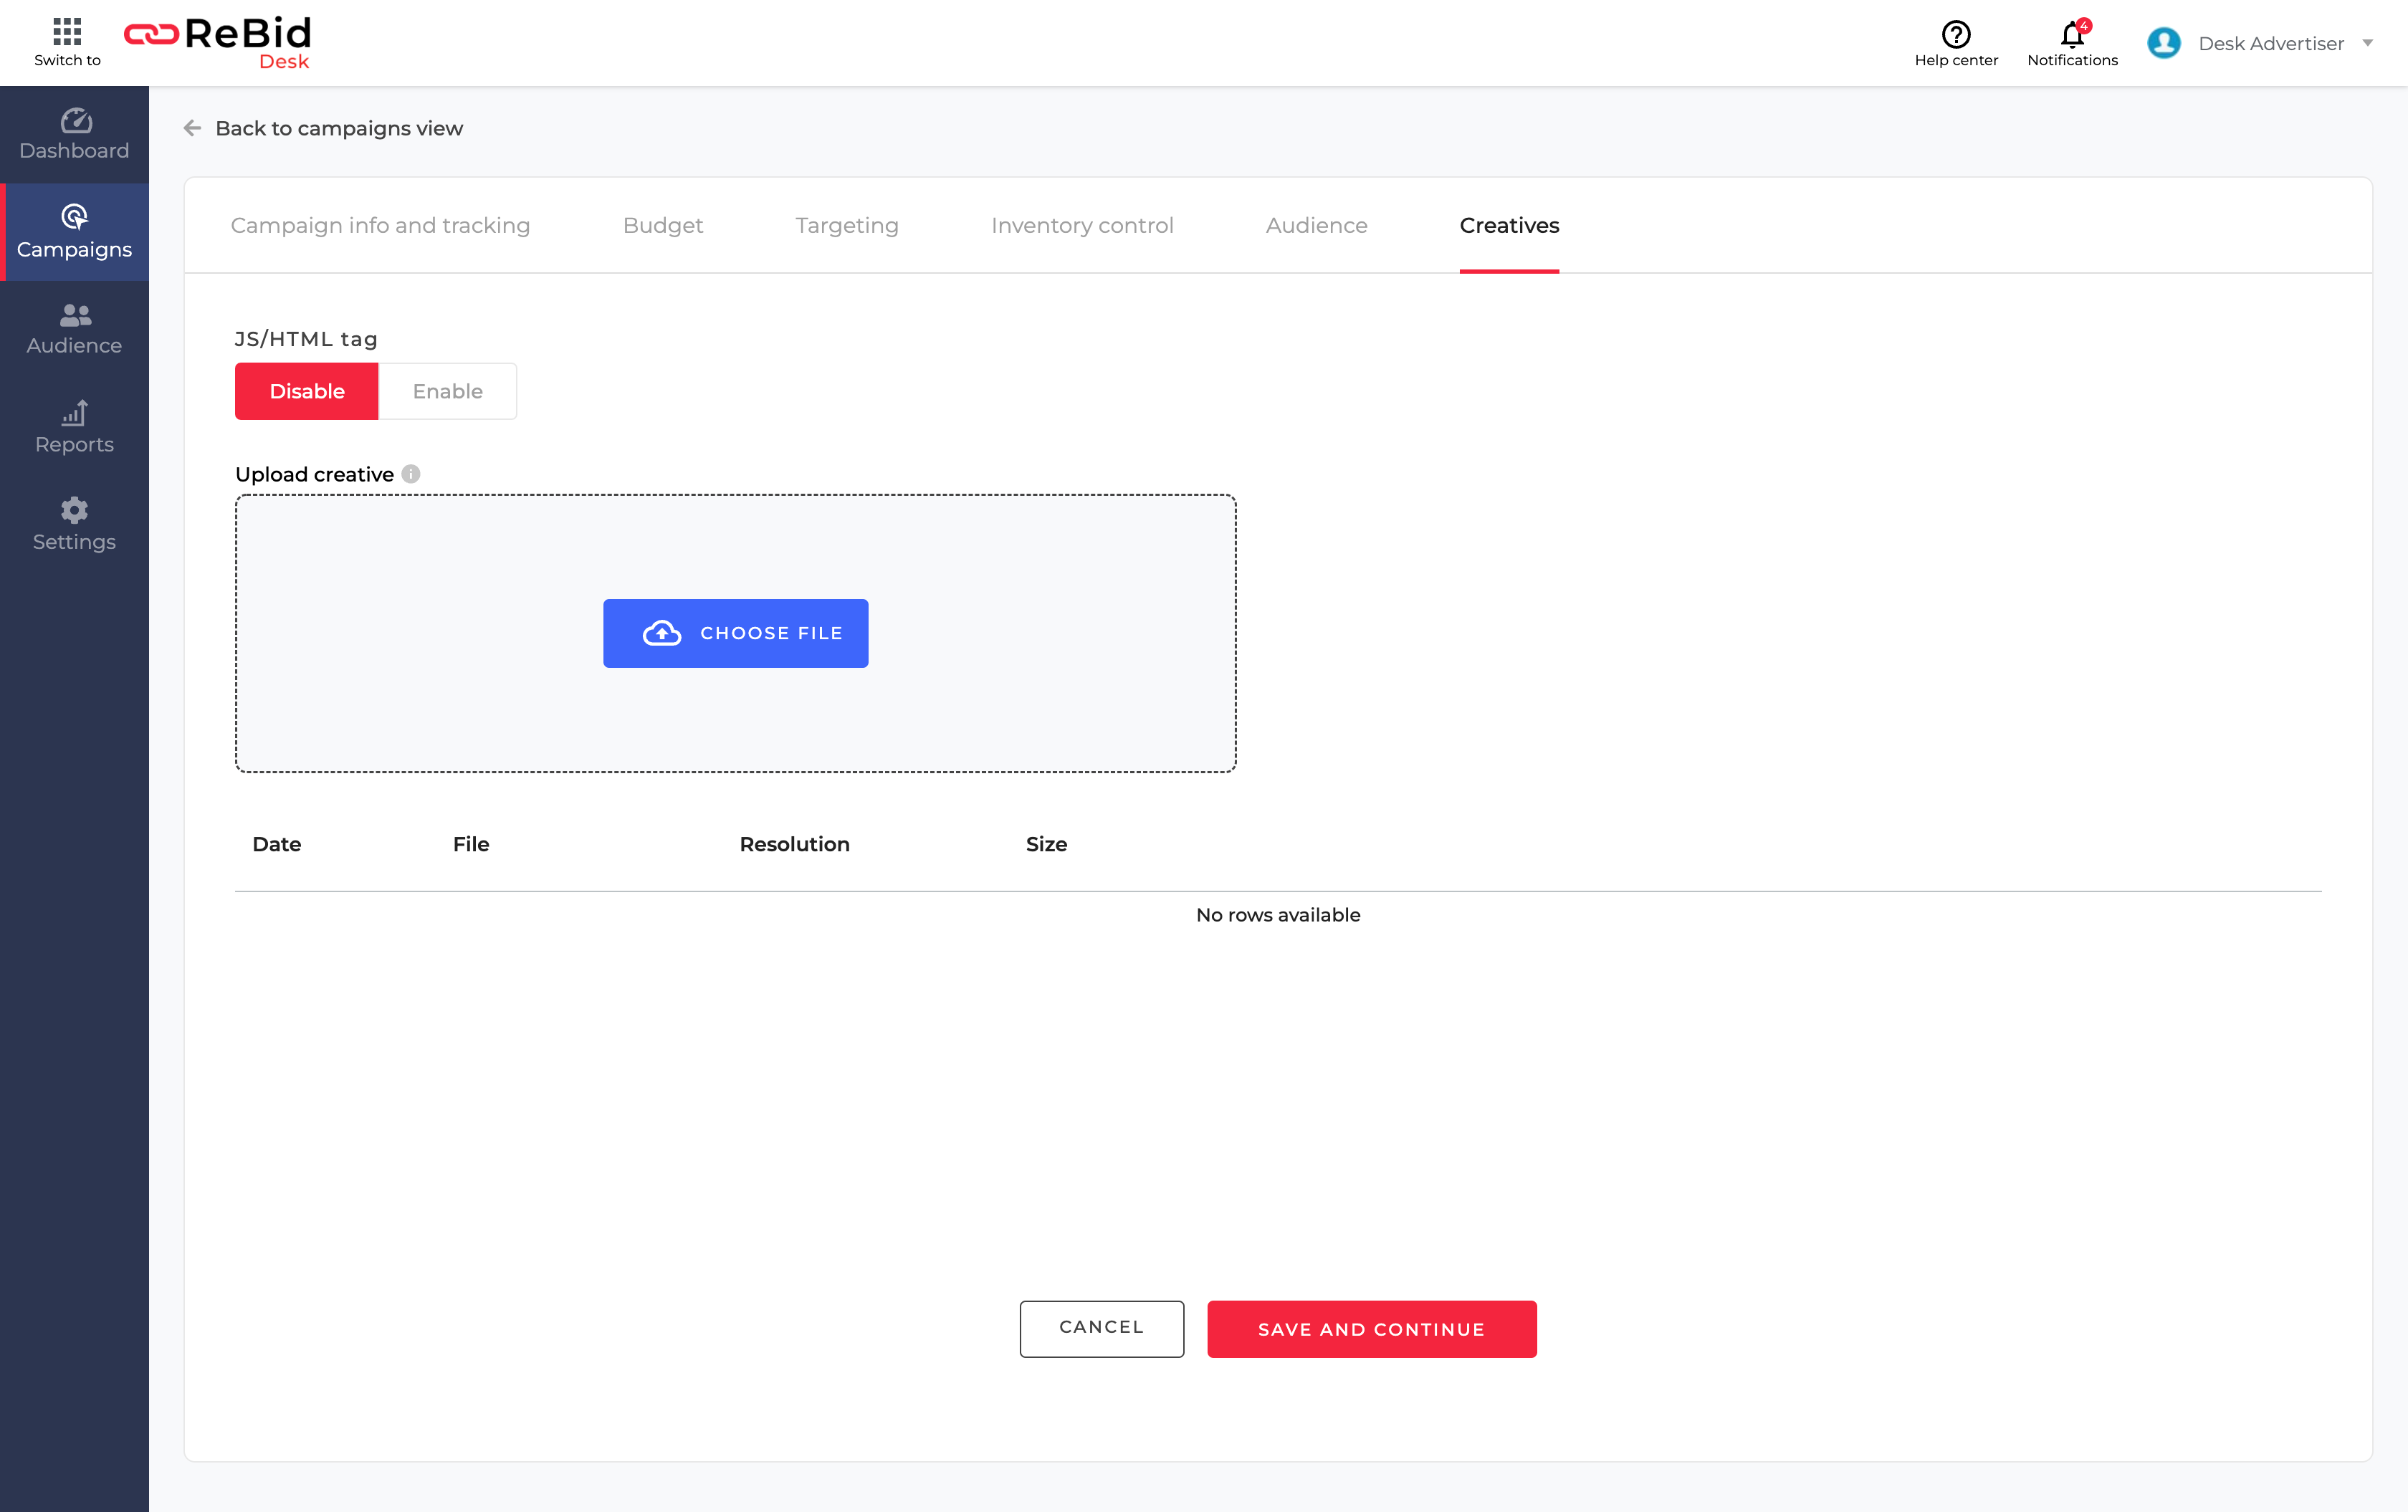Click the Resolution column header
This screenshot has height=1512, width=2408.
point(794,844)
